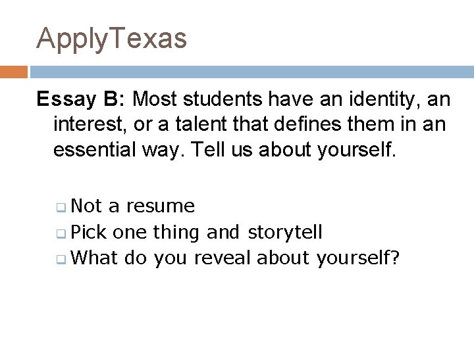The image size is (474, 355).
Task: Select the bold 'Essay B:' label
Action: tap(80, 99)
